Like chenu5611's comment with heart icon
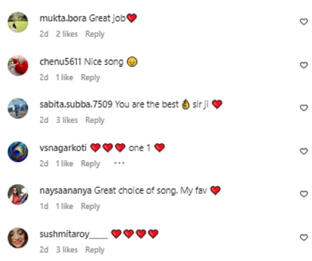Image resolution: width=312 pixels, height=261 pixels. tap(304, 65)
